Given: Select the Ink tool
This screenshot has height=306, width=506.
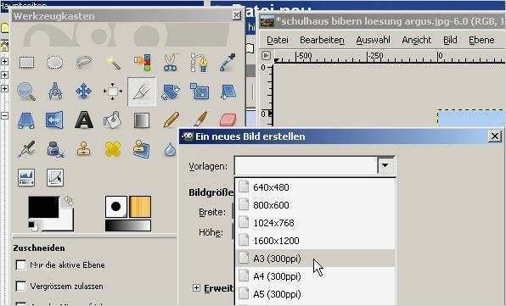Looking at the screenshot, I should pyautogui.click(x=55, y=150).
